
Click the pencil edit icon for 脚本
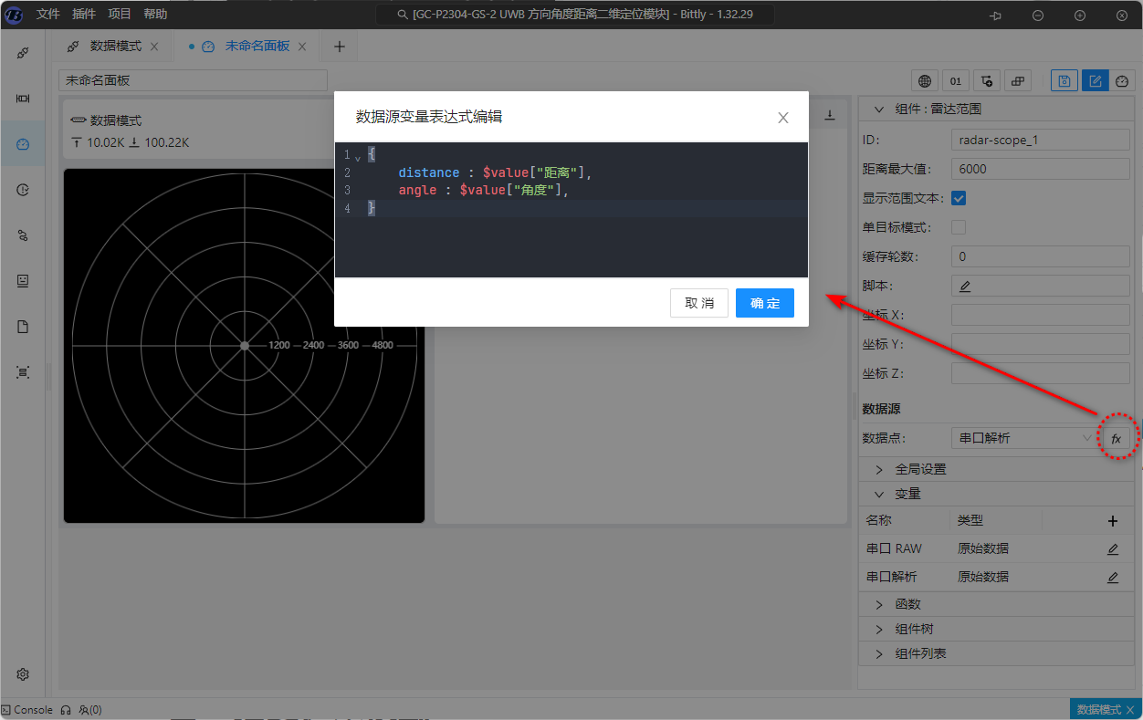pyautogui.click(x=965, y=287)
